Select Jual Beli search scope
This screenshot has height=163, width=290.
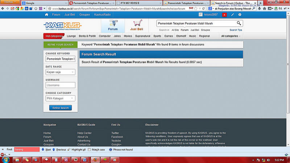(x=195, y=30)
